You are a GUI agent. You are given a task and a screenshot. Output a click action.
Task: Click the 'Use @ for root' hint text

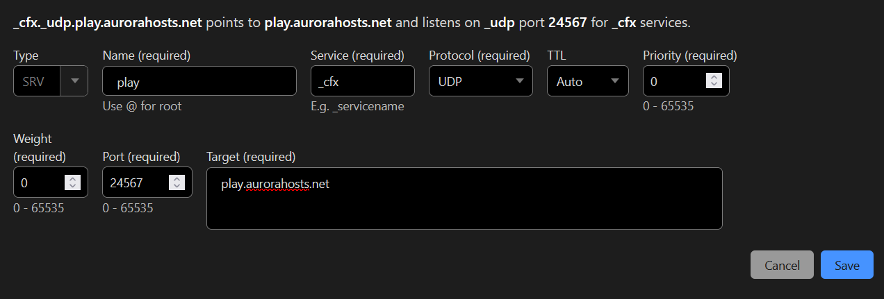tap(142, 106)
